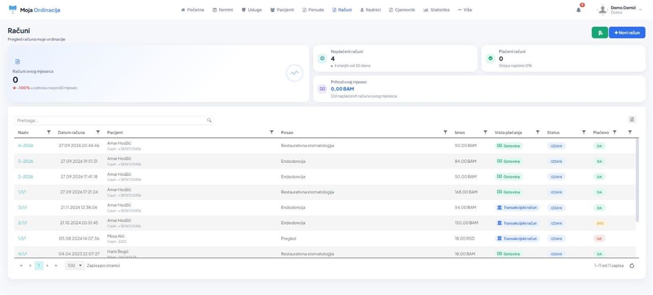Go to the Ponude page
This screenshot has width=653, height=295.
(313, 10)
